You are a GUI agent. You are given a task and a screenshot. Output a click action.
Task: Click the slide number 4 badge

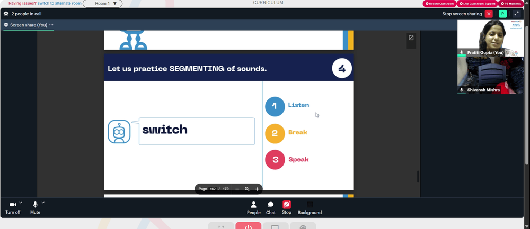click(342, 69)
